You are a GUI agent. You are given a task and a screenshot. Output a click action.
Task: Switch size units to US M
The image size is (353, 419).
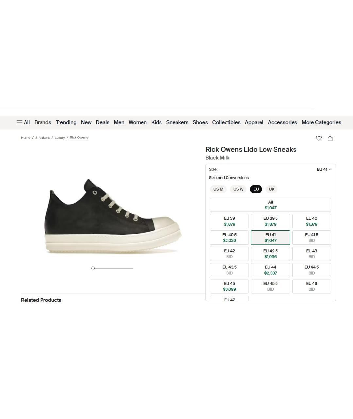pyautogui.click(x=218, y=189)
